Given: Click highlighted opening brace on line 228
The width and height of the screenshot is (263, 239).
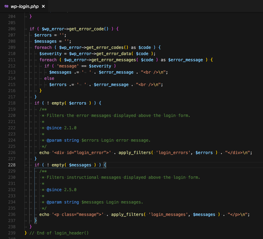Looking at the screenshot, I should point(105,165).
